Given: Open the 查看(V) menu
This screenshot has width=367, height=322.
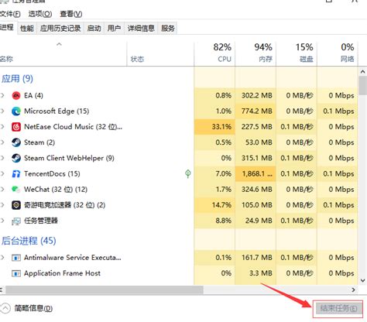Looking at the screenshot, I should [x=71, y=14].
